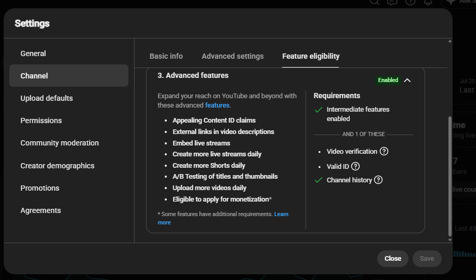Select 'External links in video descriptions' text
The width and height of the screenshot is (476, 280).
pos(223,131)
